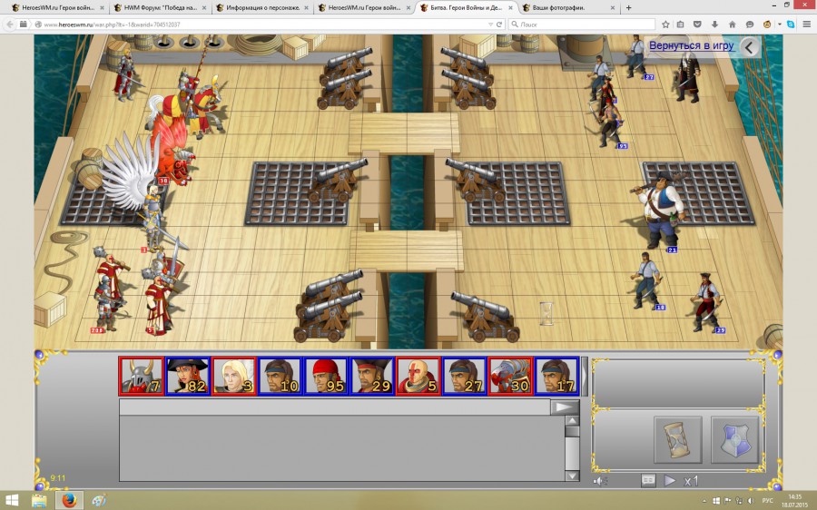This screenshot has height=510, width=817.
Task: Click the Вернуться в игру link
Action: coord(691,46)
